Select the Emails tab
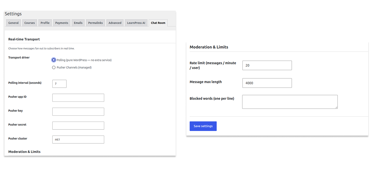 point(78,23)
